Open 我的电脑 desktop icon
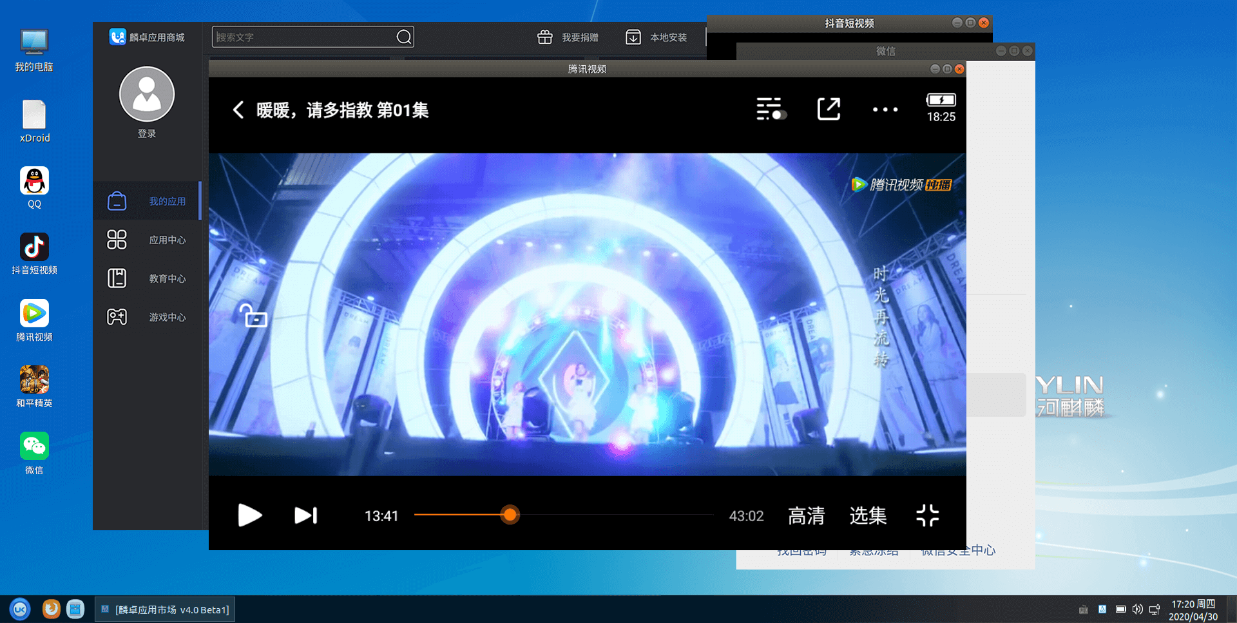Viewport: 1237px width, 623px height. pos(34,50)
